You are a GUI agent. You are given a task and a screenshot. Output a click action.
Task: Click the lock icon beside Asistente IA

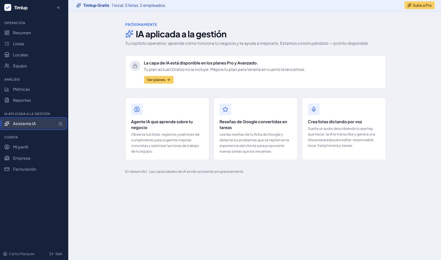click(60, 124)
